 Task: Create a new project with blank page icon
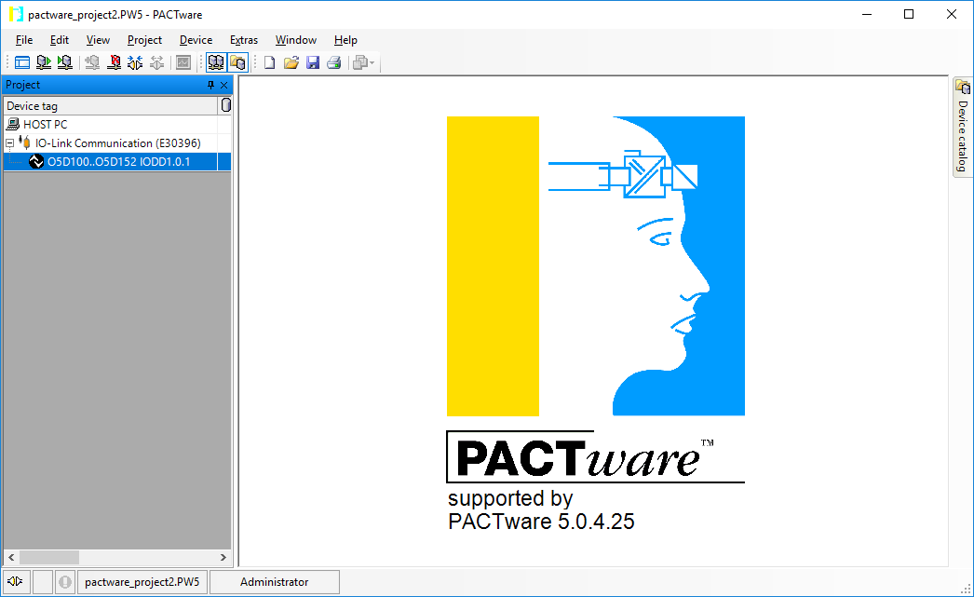[270, 62]
